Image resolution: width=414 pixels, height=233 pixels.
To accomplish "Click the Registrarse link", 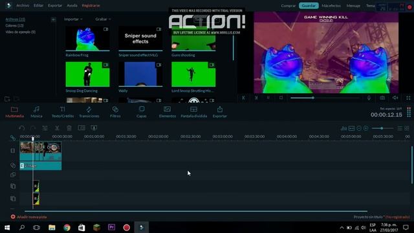I will [91, 5].
